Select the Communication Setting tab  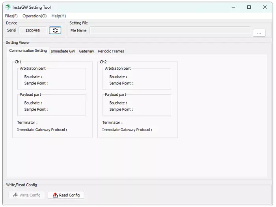pos(28,51)
